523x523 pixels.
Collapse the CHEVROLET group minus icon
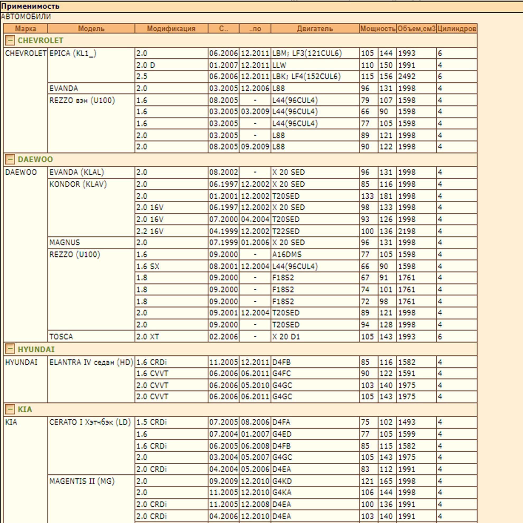[10, 40]
